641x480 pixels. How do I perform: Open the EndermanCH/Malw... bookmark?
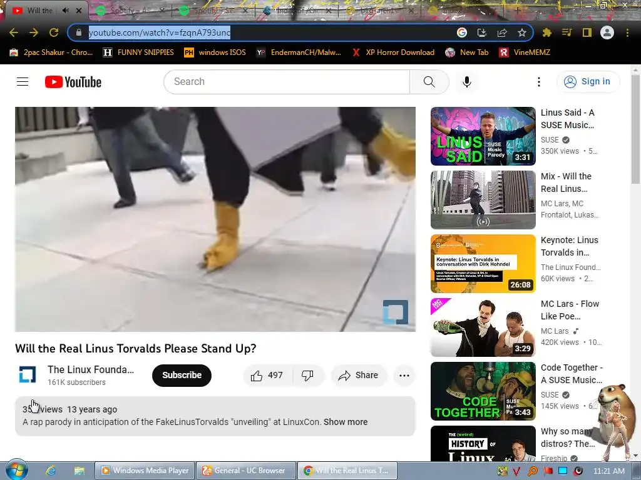(299, 52)
